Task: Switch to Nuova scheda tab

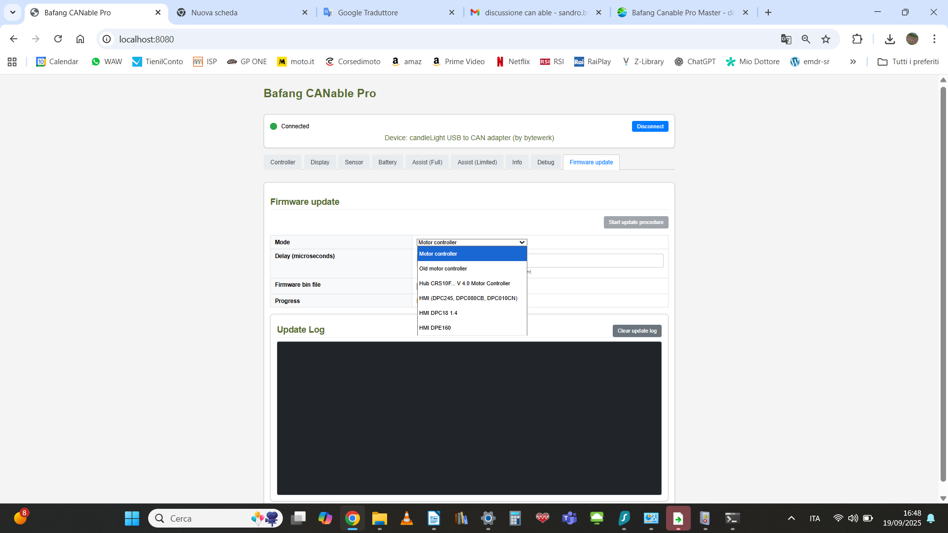Action: (242, 12)
